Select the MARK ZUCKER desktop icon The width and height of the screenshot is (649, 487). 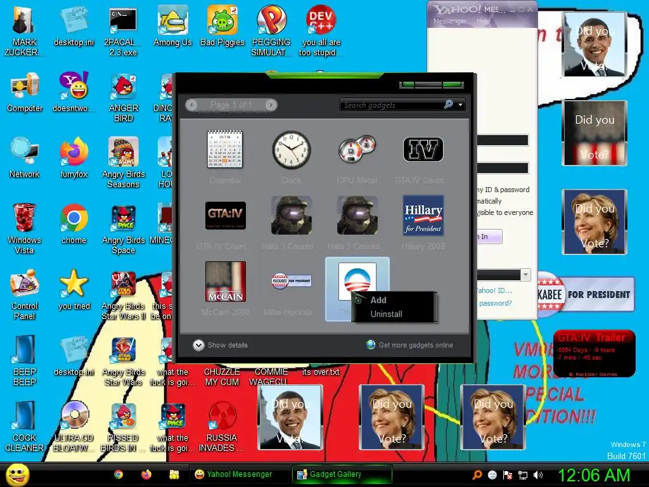click(x=25, y=32)
